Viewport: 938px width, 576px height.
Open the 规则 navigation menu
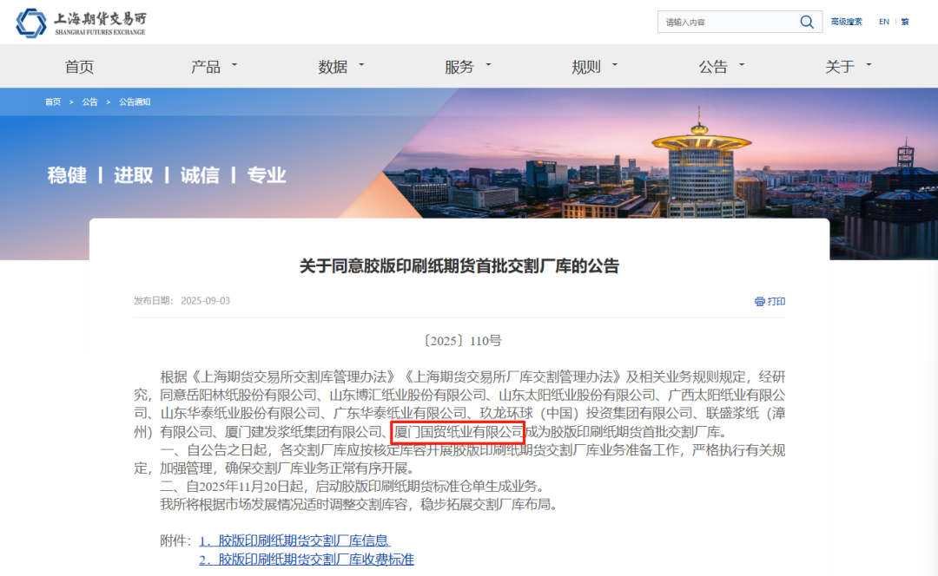(586, 66)
